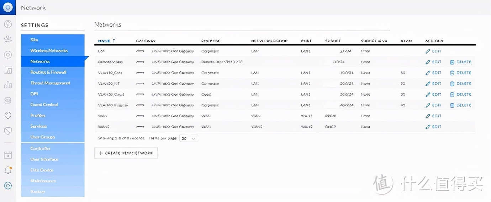Open Threat Management settings section

click(x=50, y=83)
